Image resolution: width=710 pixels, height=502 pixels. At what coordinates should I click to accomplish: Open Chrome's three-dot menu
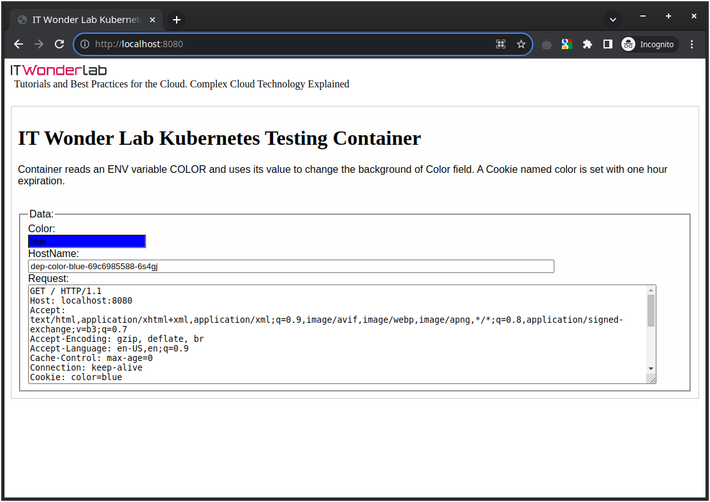pyautogui.click(x=692, y=44)
